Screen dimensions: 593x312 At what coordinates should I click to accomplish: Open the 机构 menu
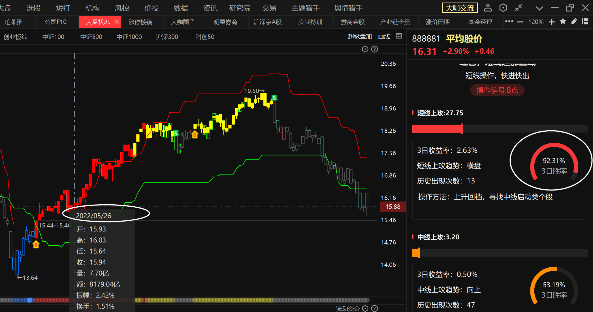coord(92,8)
